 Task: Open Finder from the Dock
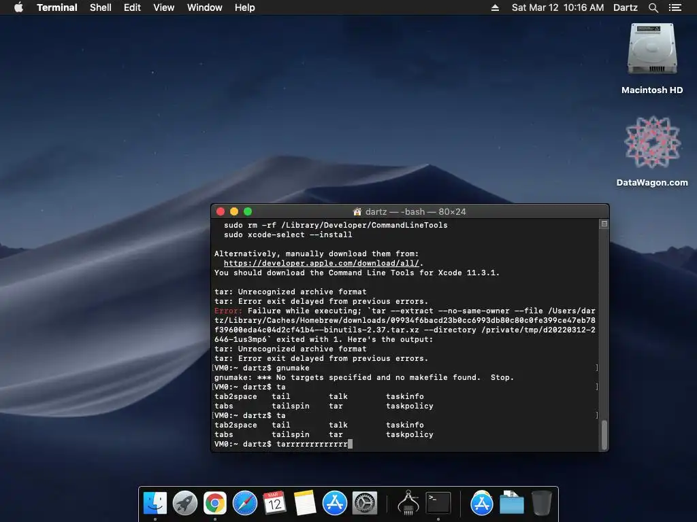click(155, 503)
